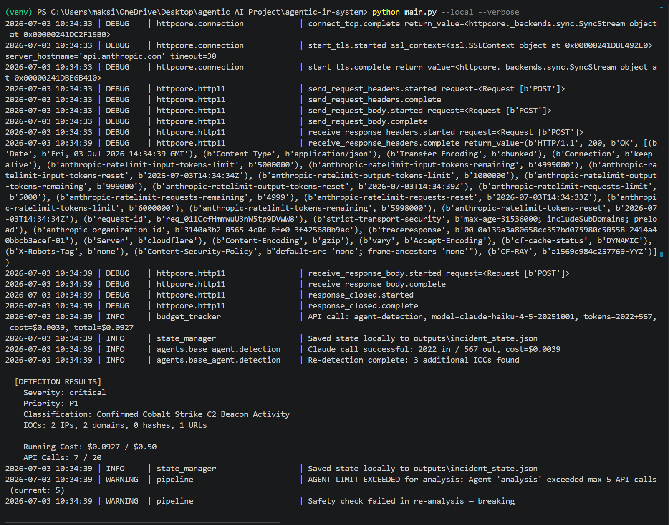This screenshot has width=669, height=525.
Task: Click the '[DETECTION RESULTS]' heading
Action: click(x=58, y=382)
